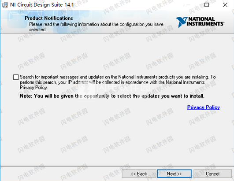
Task: Cancel the installation
Action: pyautogui.click(x=212, y=174)
